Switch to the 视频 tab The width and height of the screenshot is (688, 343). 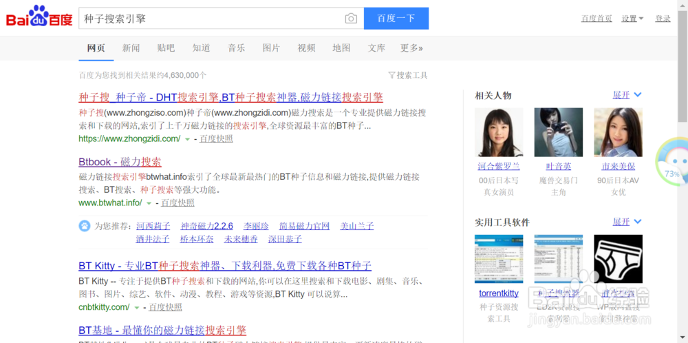[x=306, y=48]
